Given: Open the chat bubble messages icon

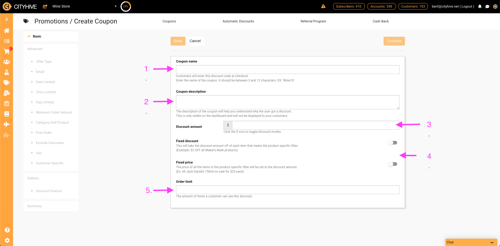Looking at the screenshot, I should pyautogui.click(x=488, y=7).
